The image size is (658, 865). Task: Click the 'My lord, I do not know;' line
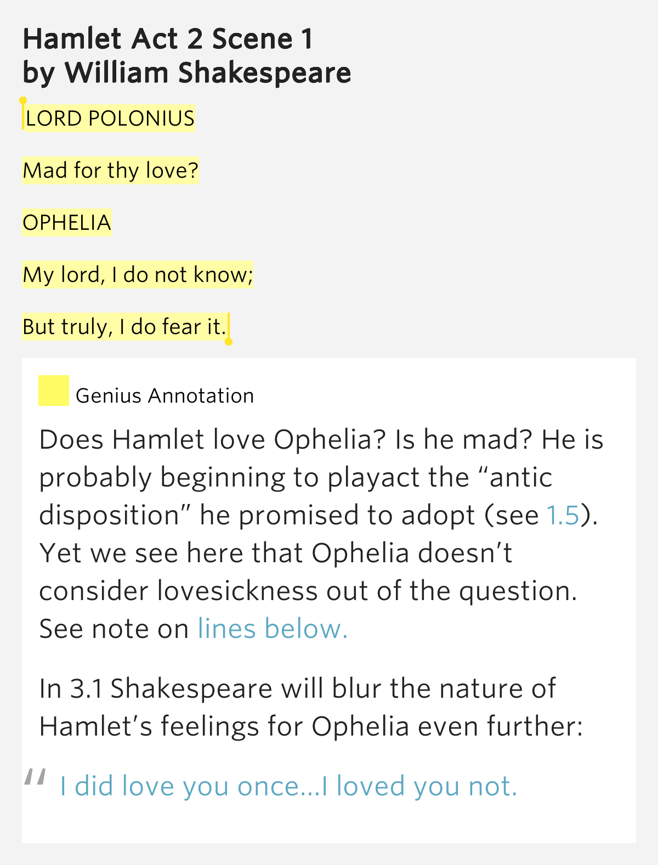pyautogui.click(x=138, y=275)
